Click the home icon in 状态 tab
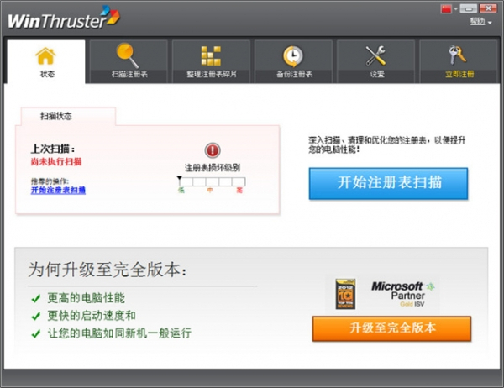The width and height of the screenshot is (504, 388). point(45,56)
